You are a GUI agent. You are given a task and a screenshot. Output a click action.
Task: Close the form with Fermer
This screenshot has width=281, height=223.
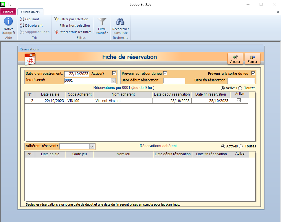252,59
